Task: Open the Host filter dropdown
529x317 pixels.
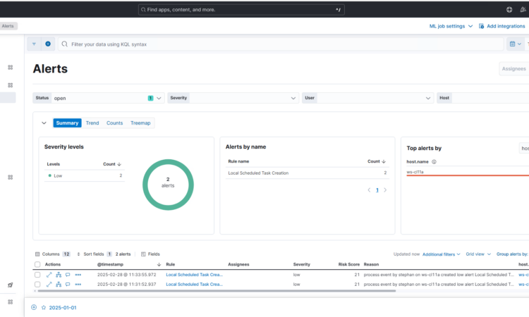Action: pyautogui.click(x=482, y=98)
